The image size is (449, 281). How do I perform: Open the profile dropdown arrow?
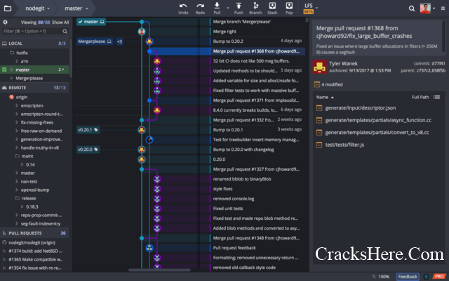pos(434,8)
